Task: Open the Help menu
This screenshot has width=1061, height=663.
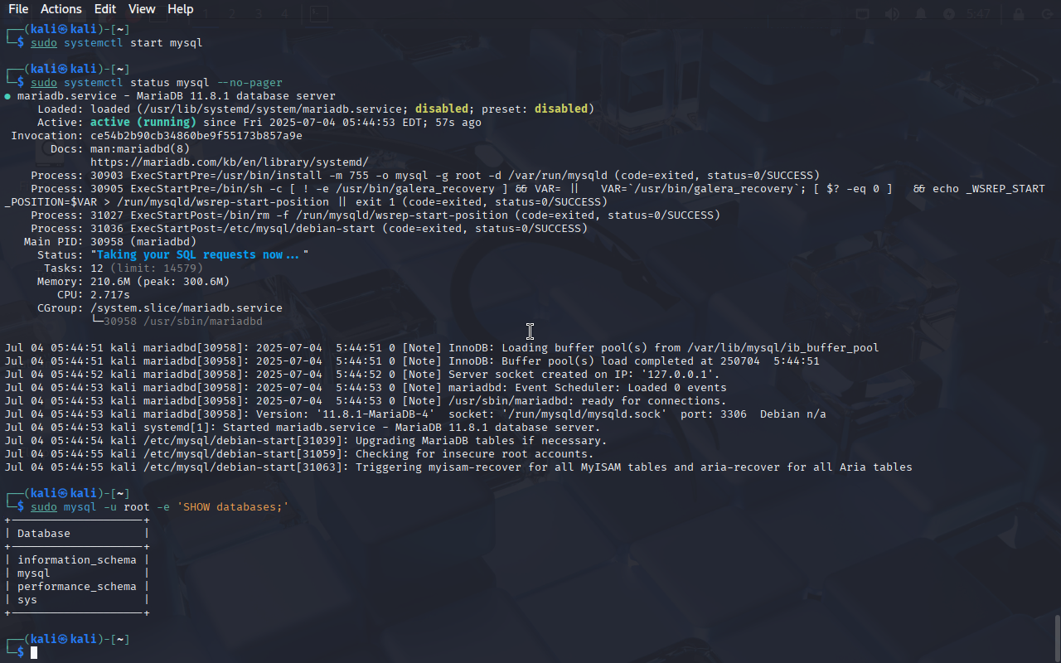Action: (x=180, y=9)
